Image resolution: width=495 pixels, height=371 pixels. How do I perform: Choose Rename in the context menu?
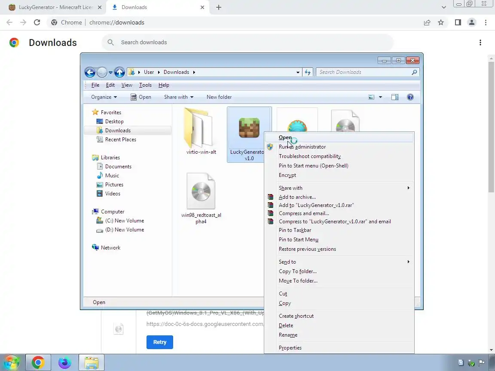pos(339,335)
